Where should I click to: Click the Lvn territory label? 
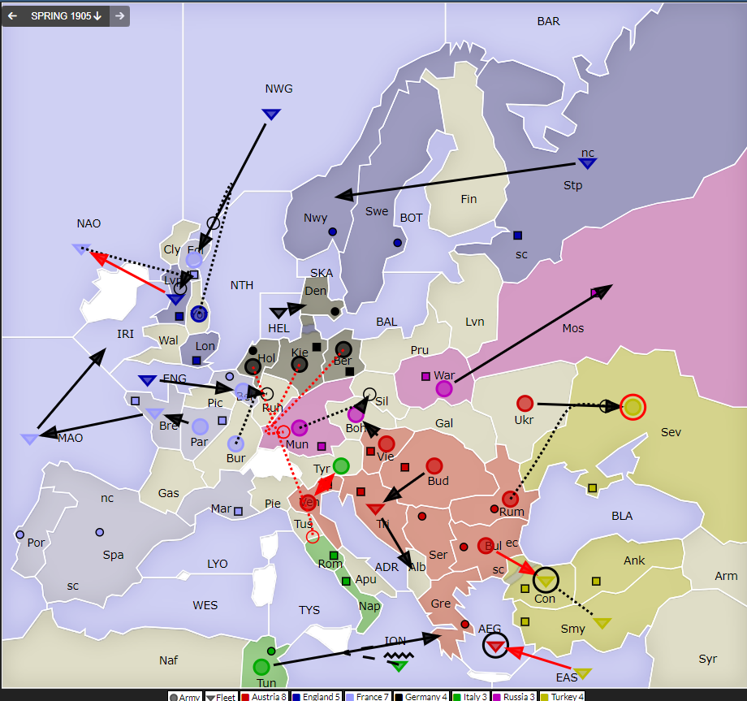tap(475, 322)
